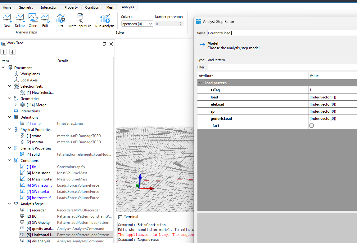Clone the analysis step

(33, 20)
